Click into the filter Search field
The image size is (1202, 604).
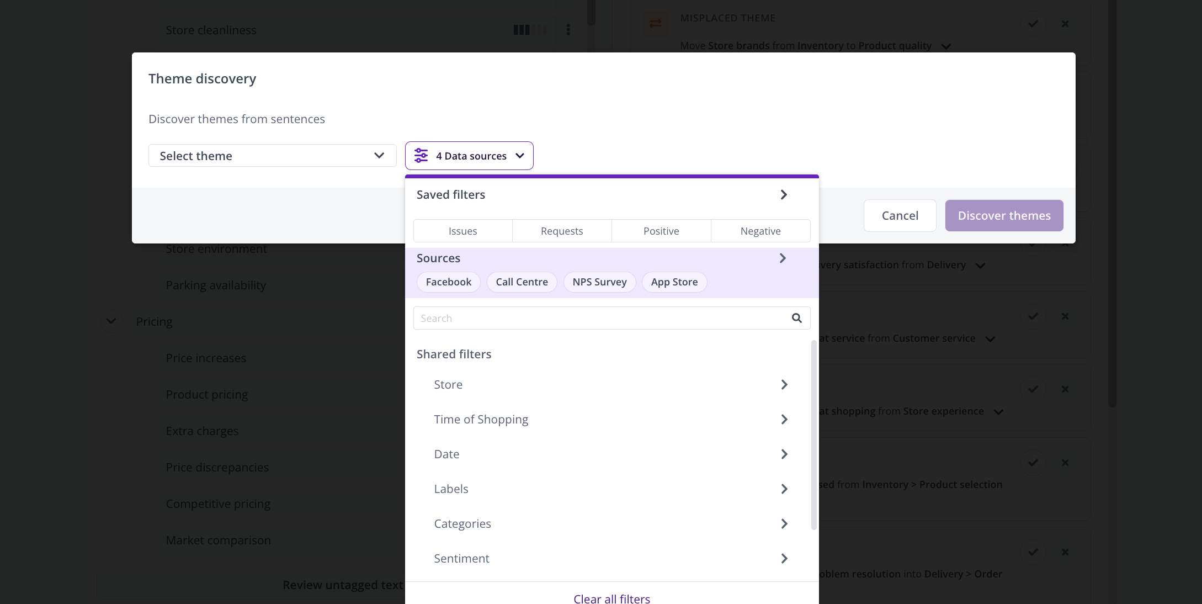[602, 318]
